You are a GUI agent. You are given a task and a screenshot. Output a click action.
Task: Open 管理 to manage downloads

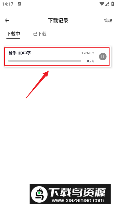click(x=108, y=20)
